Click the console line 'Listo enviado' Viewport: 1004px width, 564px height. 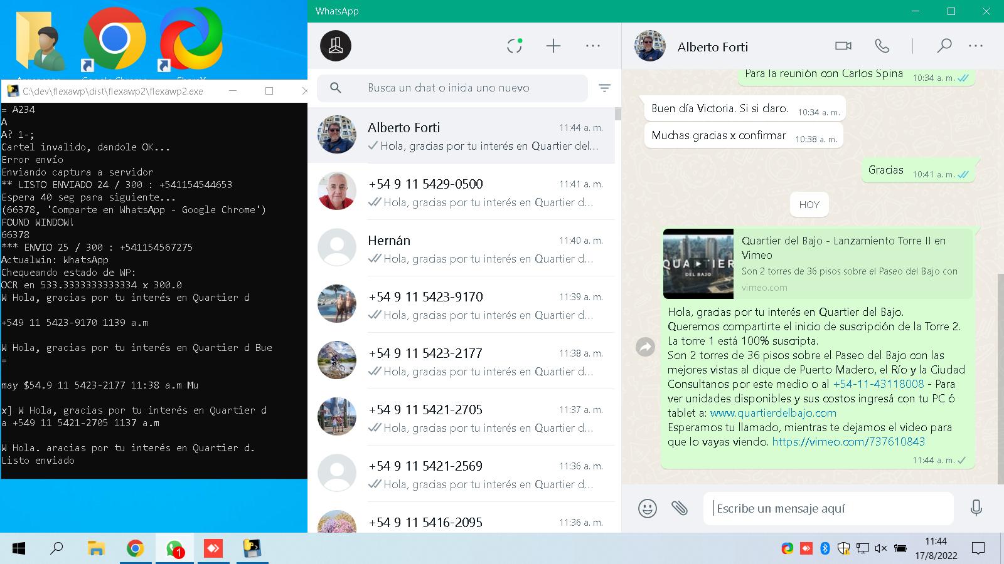point(38,461)
